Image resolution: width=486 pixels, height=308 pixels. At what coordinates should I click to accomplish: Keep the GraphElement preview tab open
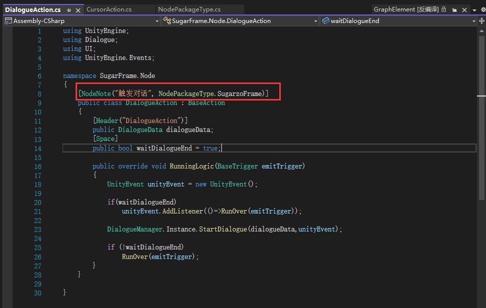pyautogui.click(x=454, y=10)
